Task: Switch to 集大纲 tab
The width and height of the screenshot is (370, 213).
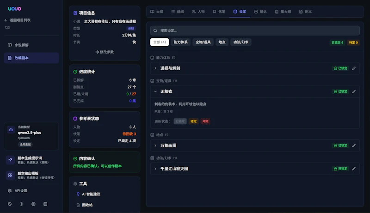Action: point(283,12)
